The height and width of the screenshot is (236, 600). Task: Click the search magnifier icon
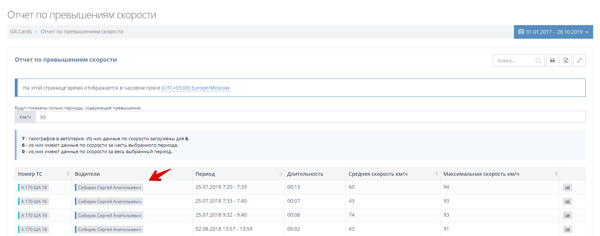[538, 61]
